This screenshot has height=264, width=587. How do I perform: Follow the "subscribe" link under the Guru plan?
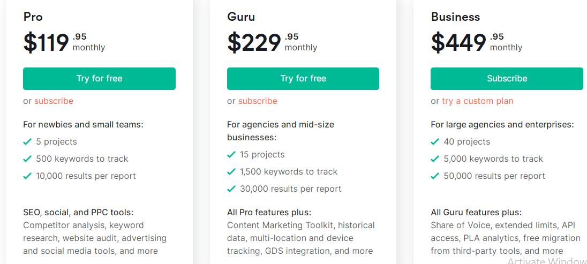(x=258, y=101)
